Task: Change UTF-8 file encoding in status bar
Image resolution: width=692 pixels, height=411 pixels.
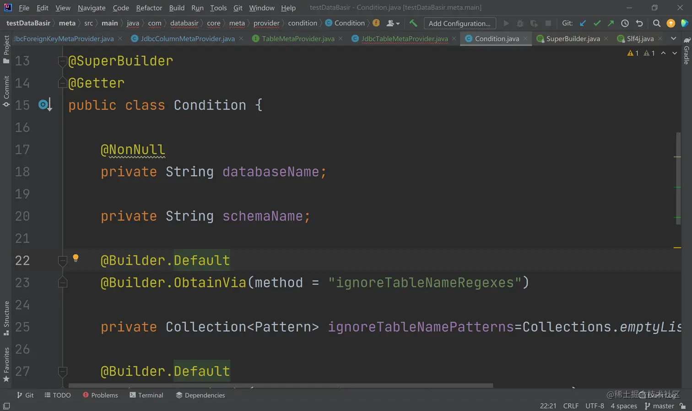Action: click(595, 406)
